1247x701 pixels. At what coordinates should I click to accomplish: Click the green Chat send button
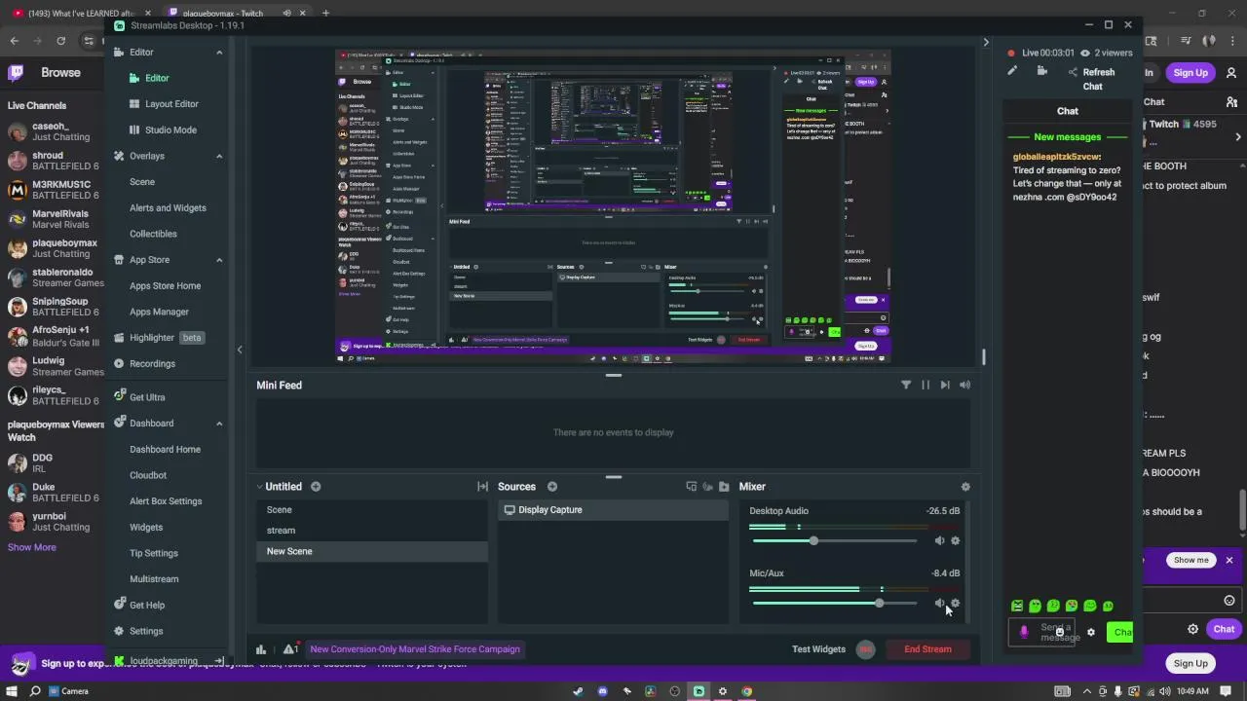tap(1120, 633)
